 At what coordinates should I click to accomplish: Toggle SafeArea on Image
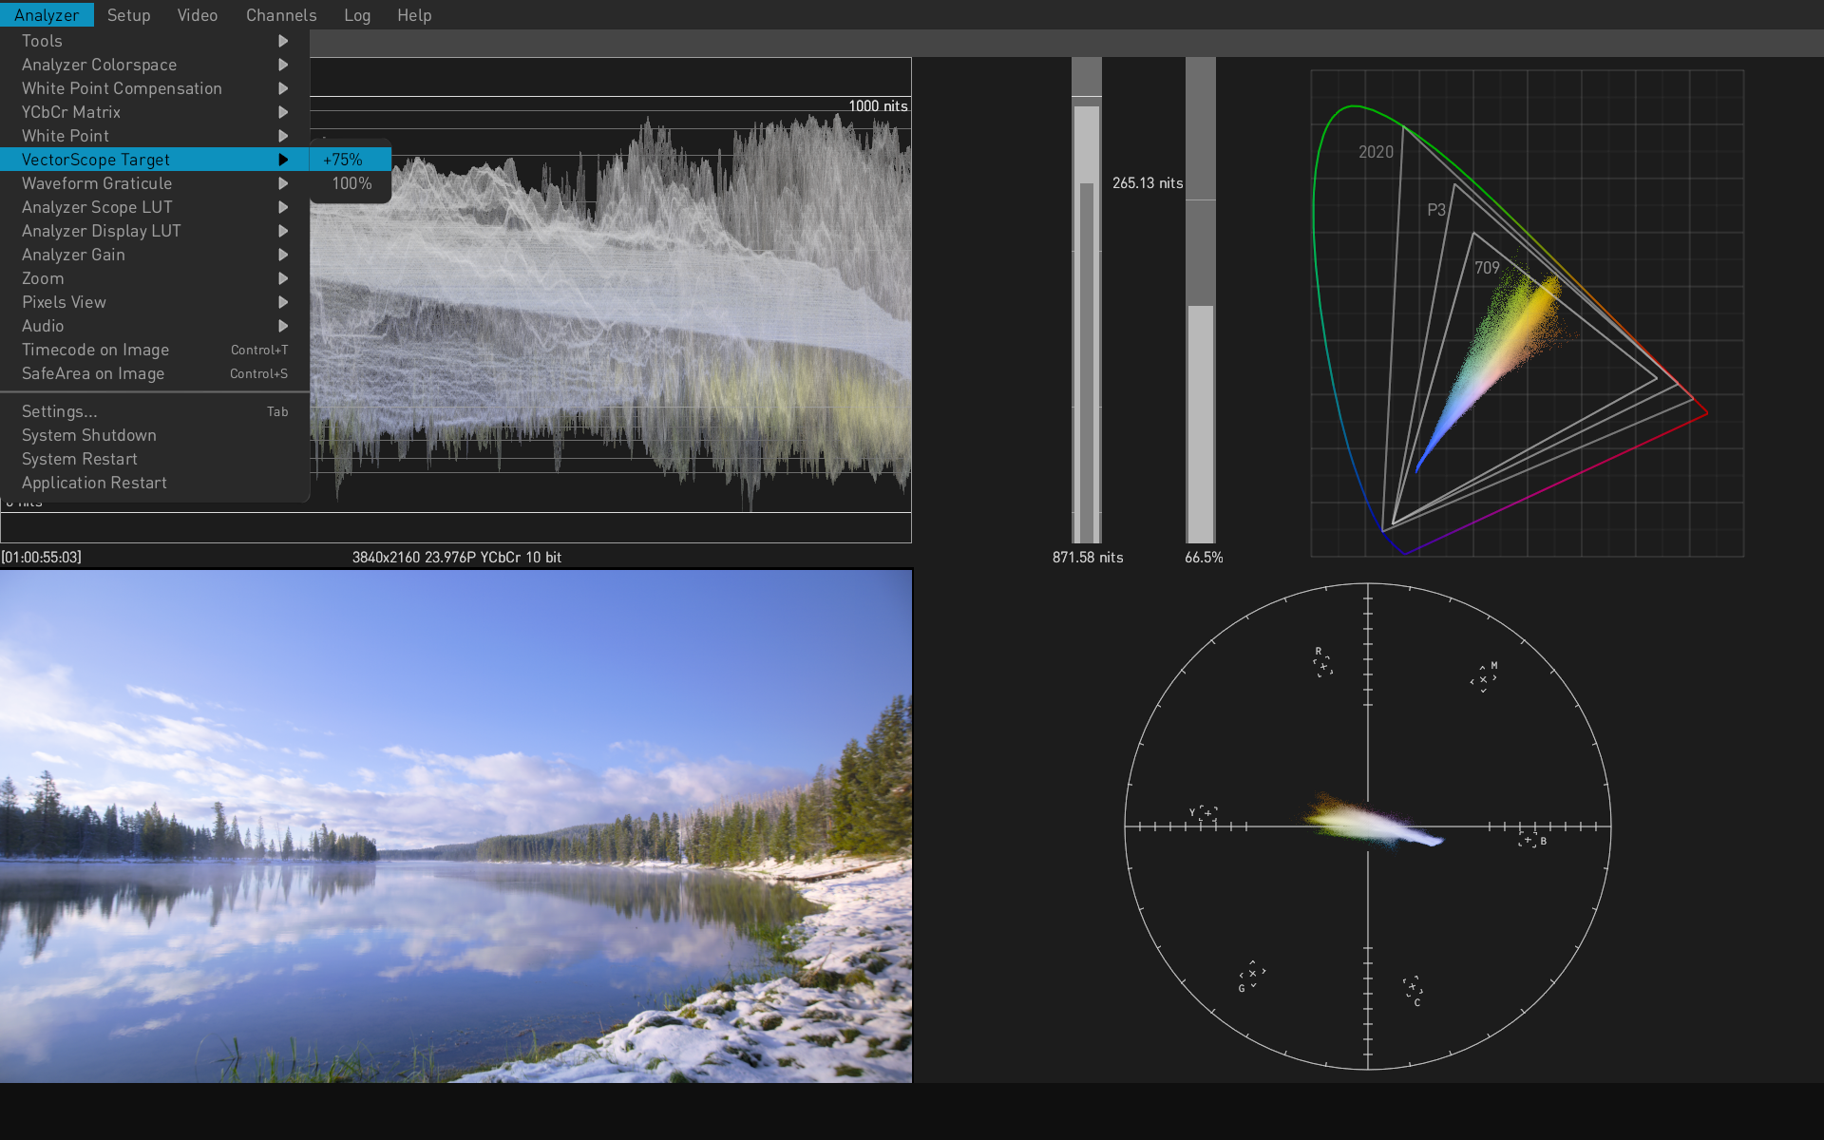93,373
